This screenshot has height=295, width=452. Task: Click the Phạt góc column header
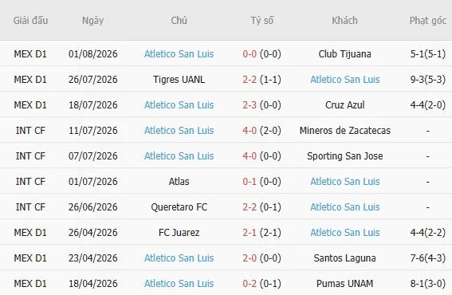point(428,21)
